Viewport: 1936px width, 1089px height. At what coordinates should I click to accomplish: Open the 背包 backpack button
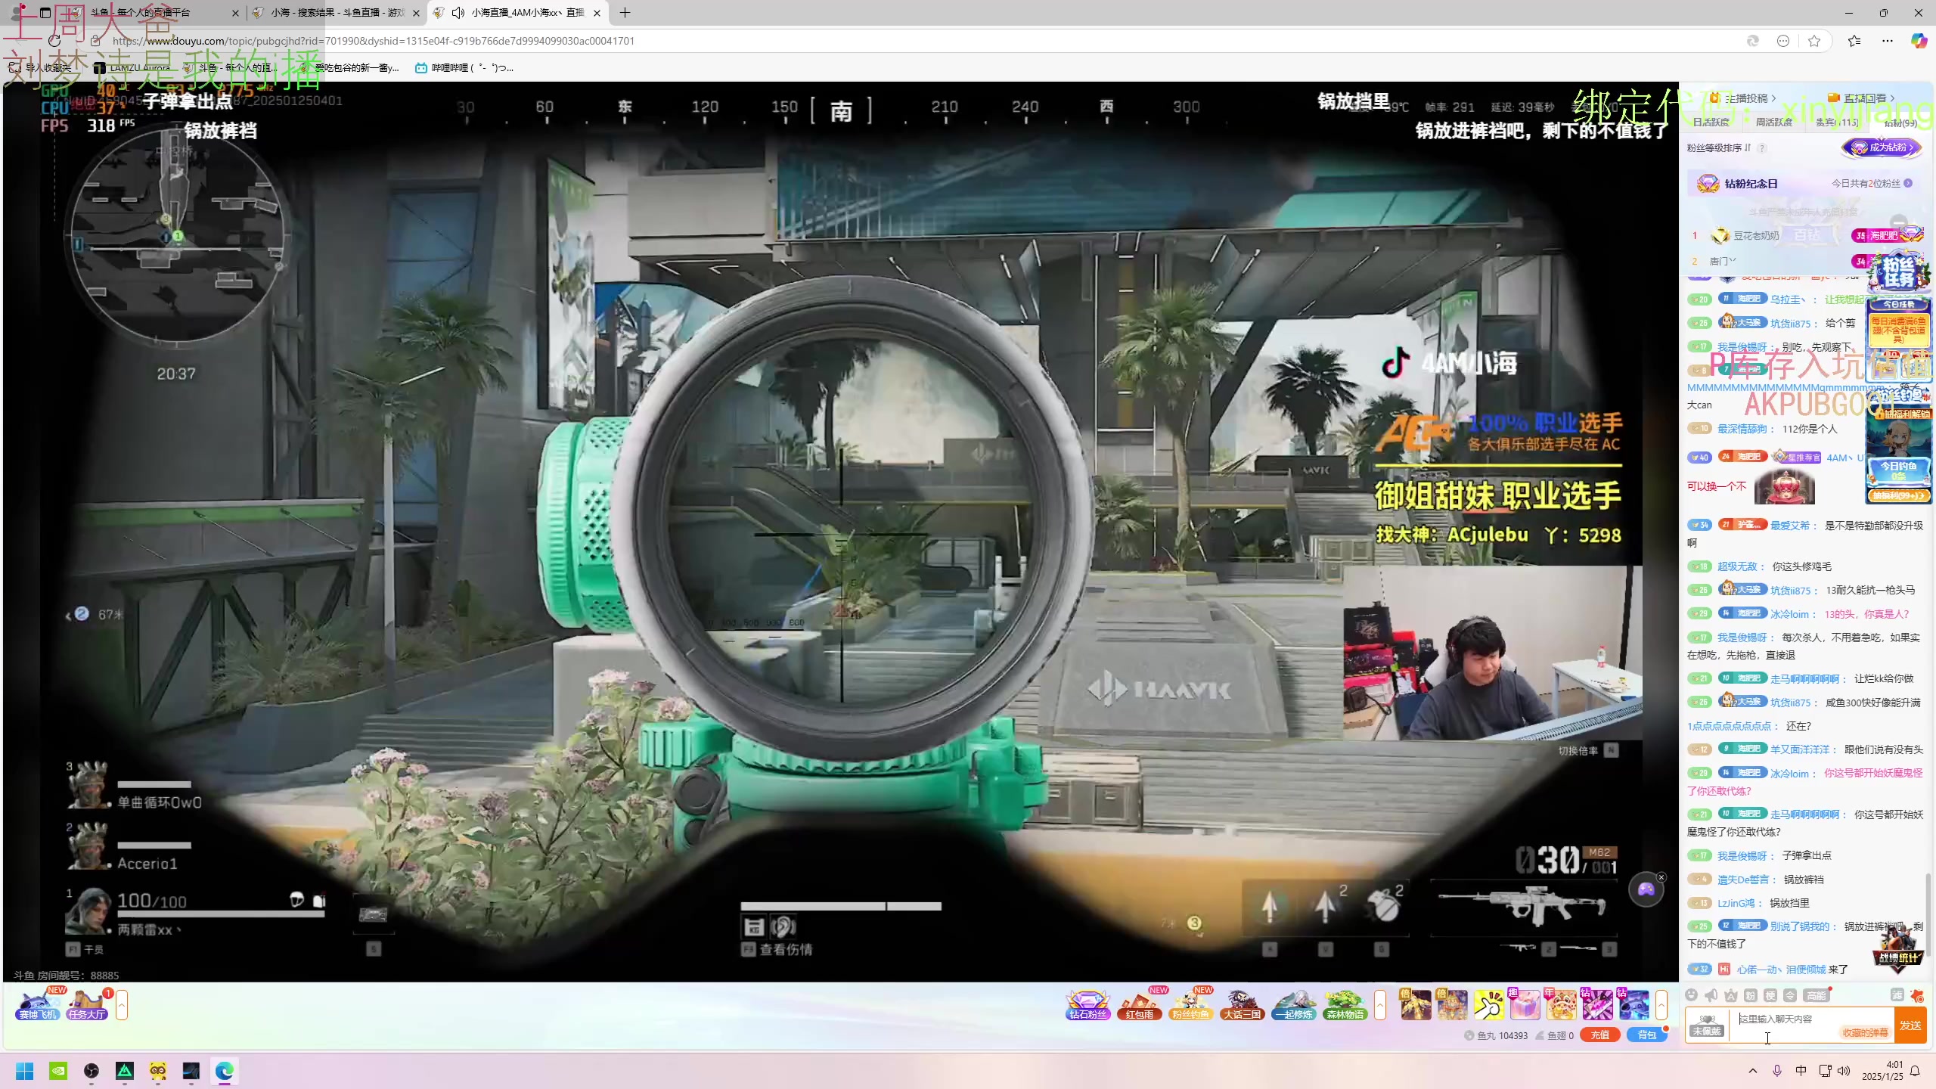pos(1646,1035)
